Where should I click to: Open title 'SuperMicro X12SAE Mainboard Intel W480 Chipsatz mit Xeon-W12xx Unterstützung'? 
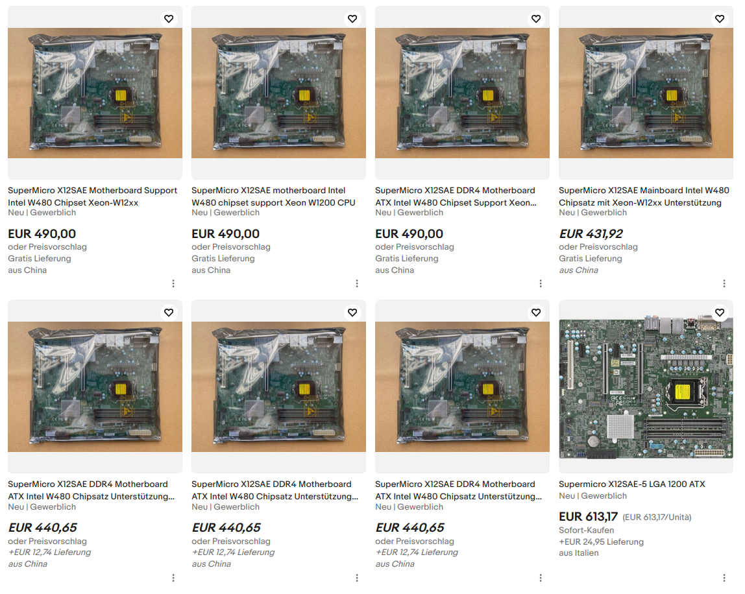pyautogui.click(x=644, y=196)
